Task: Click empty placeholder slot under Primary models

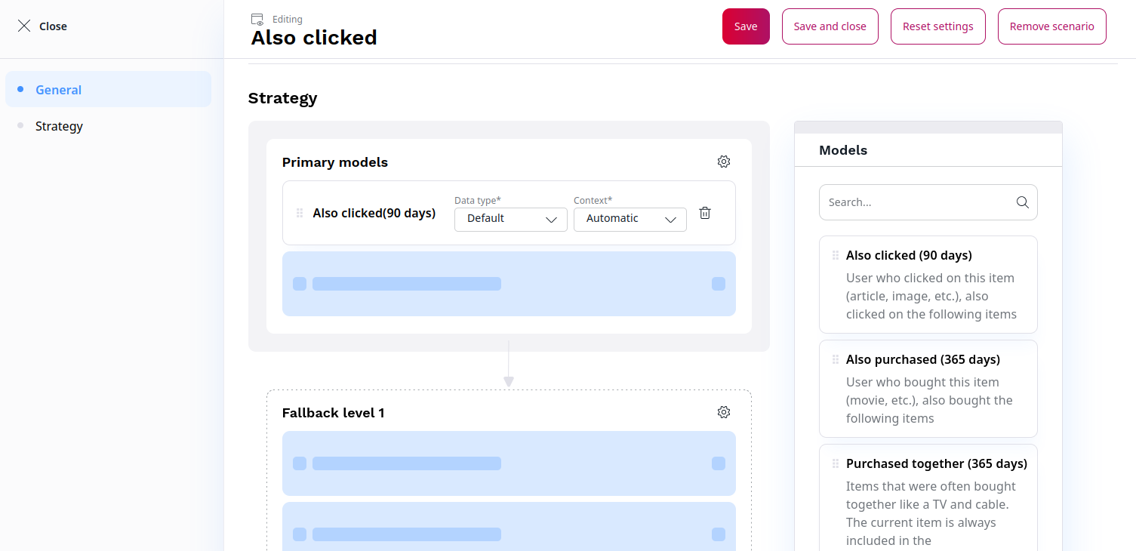Action: pos(508,284)
